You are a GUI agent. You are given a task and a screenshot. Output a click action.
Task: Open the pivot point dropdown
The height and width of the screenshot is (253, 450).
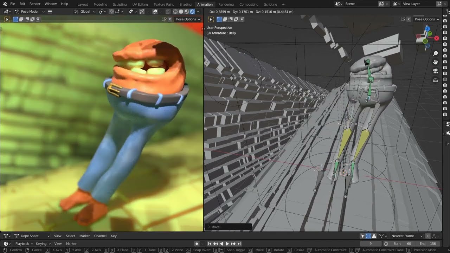coord(102,11)
